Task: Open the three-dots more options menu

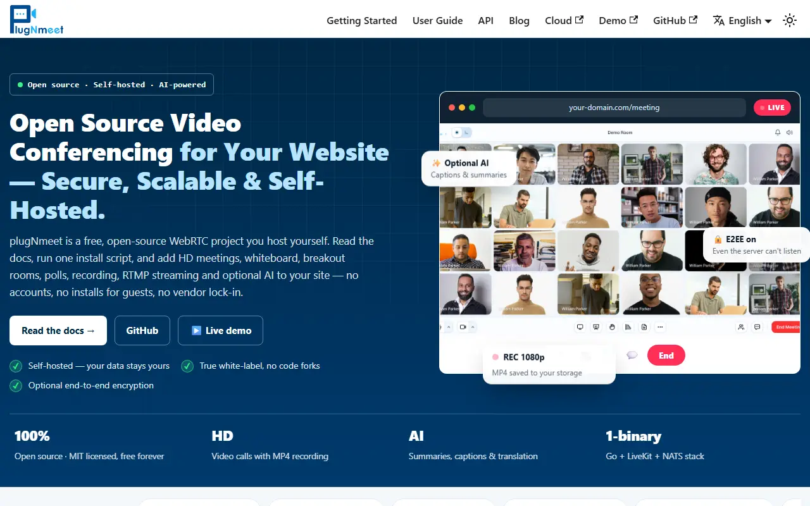Action: 660,327
